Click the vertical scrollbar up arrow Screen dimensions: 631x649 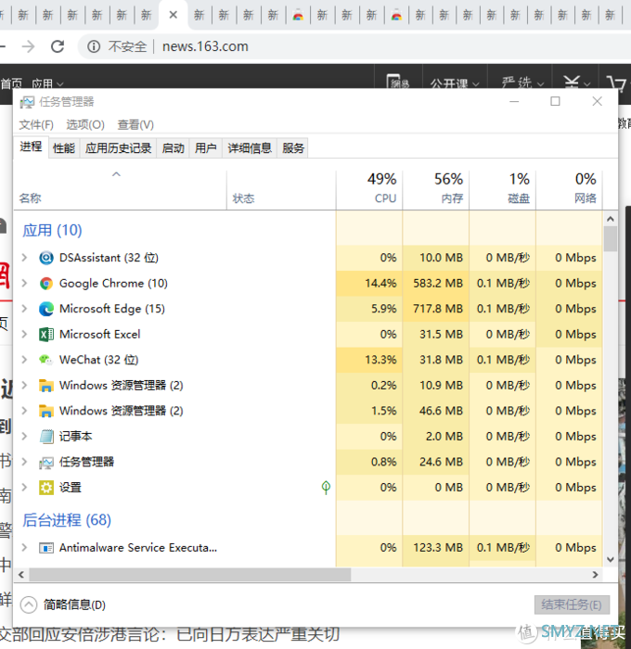[x=611, y=219]
